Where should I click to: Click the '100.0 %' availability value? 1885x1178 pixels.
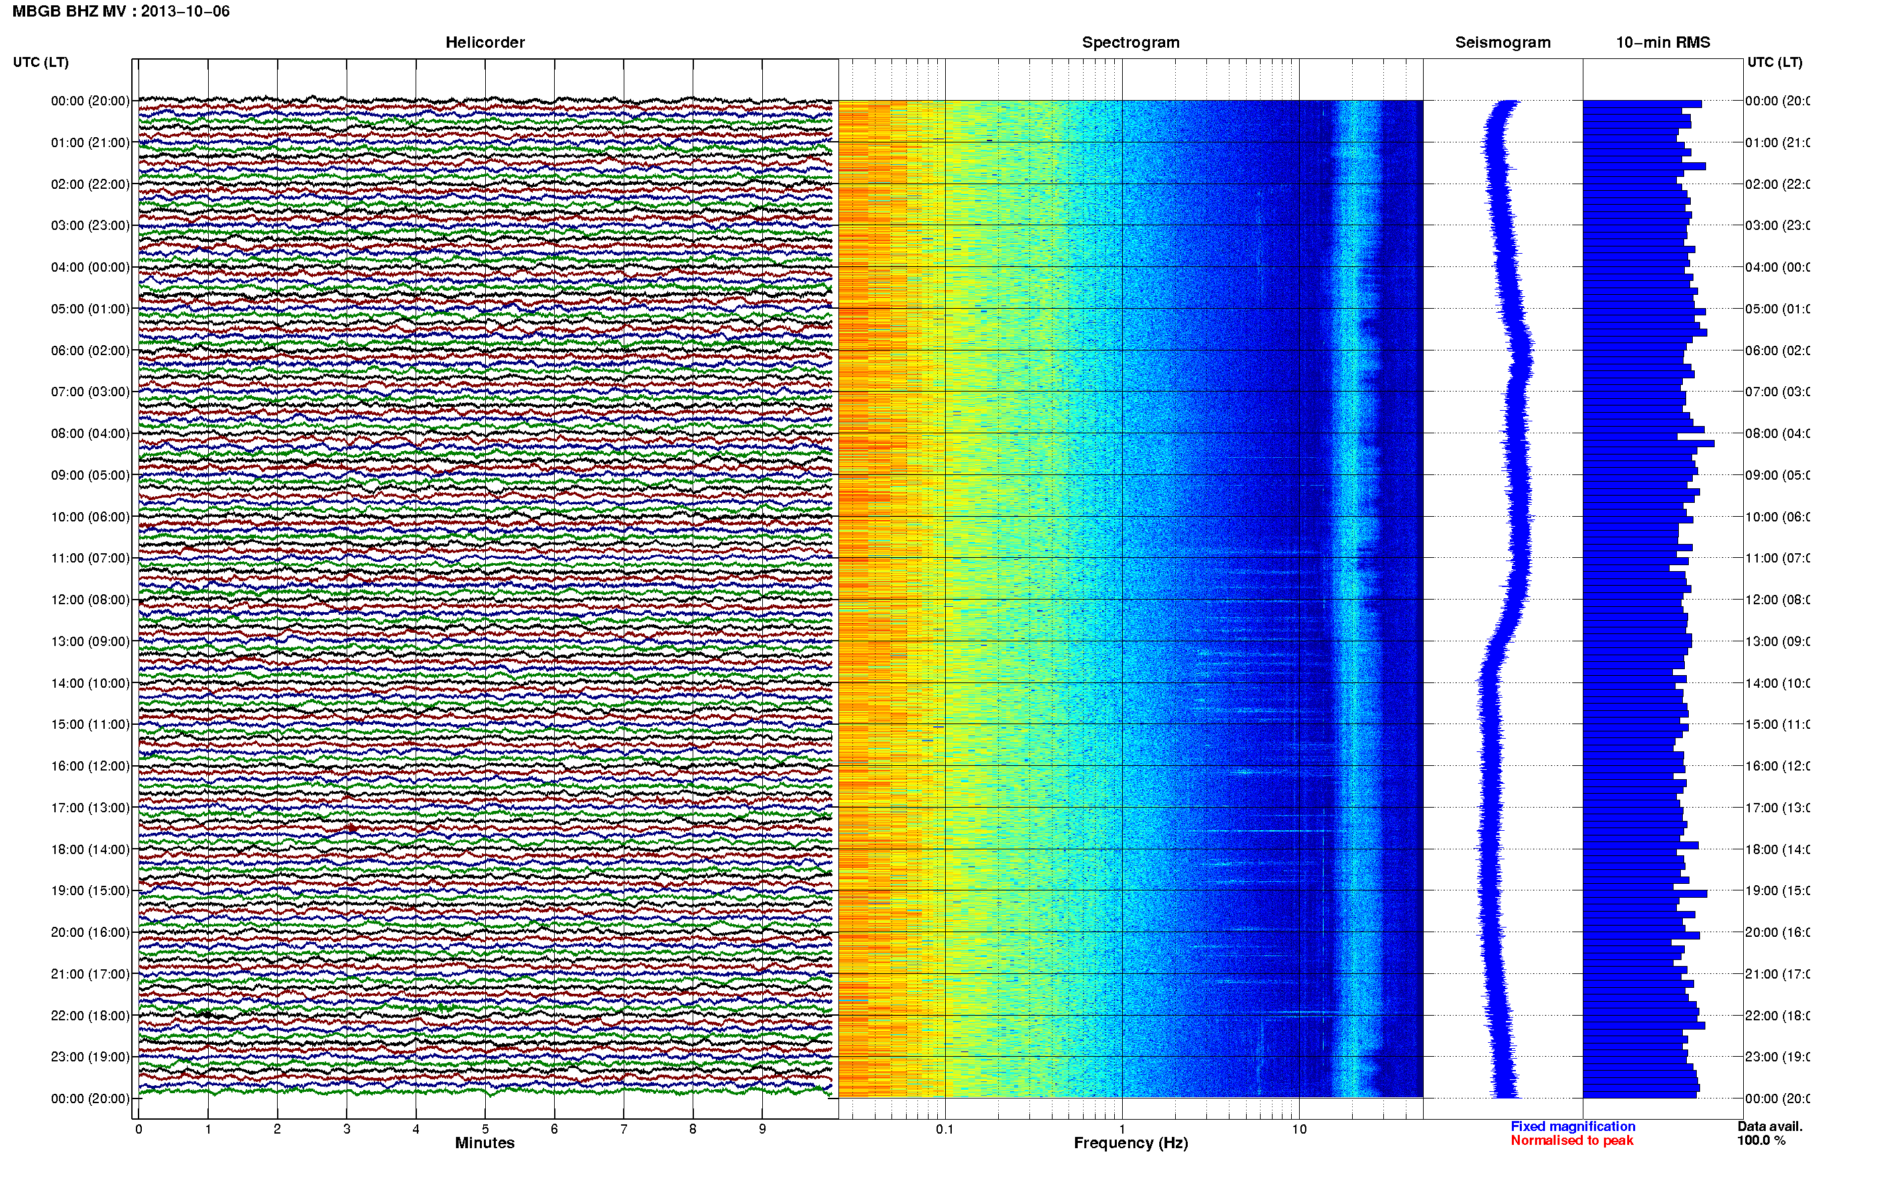(1760, 1141)
